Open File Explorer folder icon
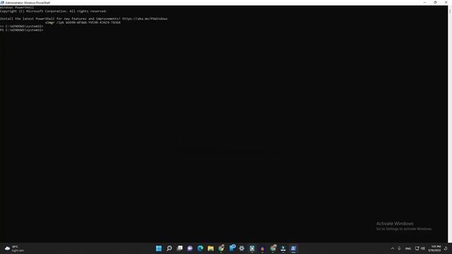 210,248
